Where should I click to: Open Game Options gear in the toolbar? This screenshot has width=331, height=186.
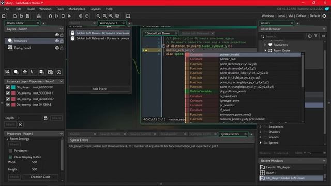pyautogui.click(x=81, y=16)
